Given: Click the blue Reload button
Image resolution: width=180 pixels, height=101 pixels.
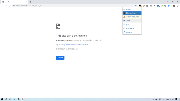Looking at the screenshot, I should pyautogui.click(x=60, y=58).
